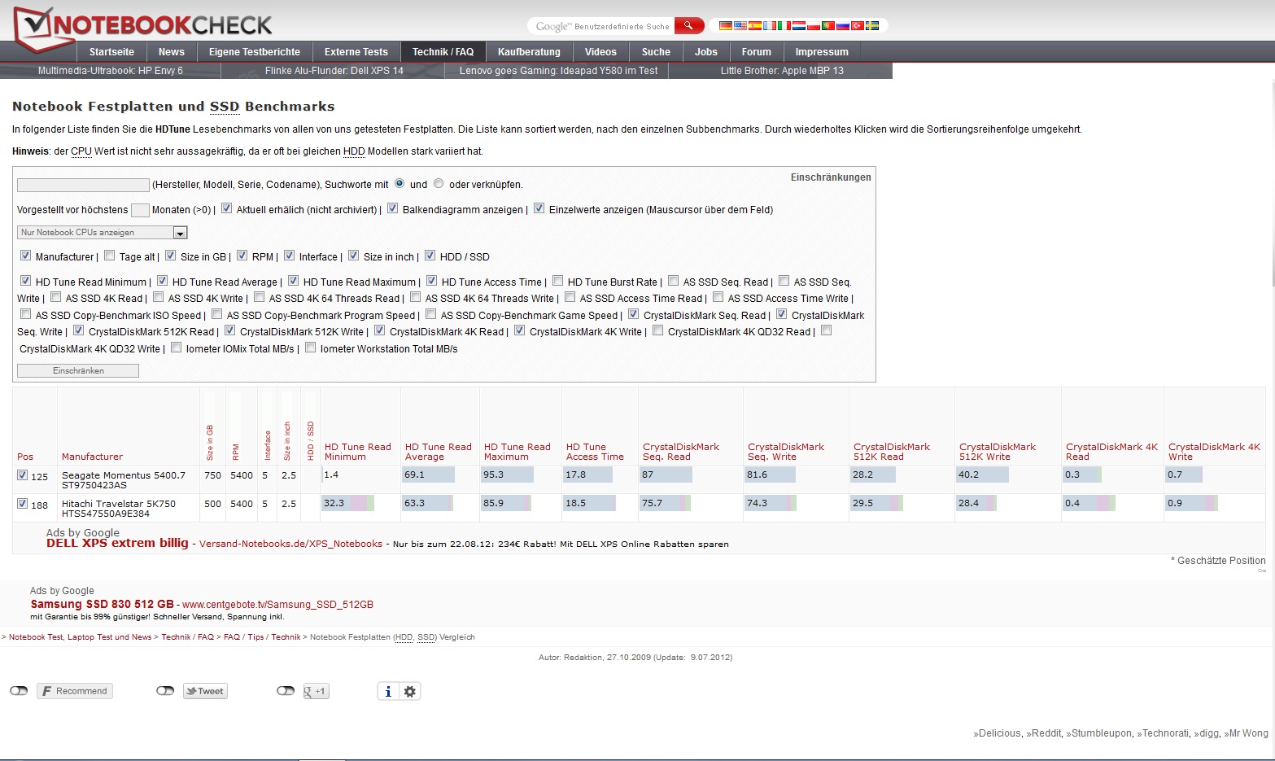This screenshot has width=1275, height=761.
Task: Click the Monaten number input field
Action: click(140, 210)
